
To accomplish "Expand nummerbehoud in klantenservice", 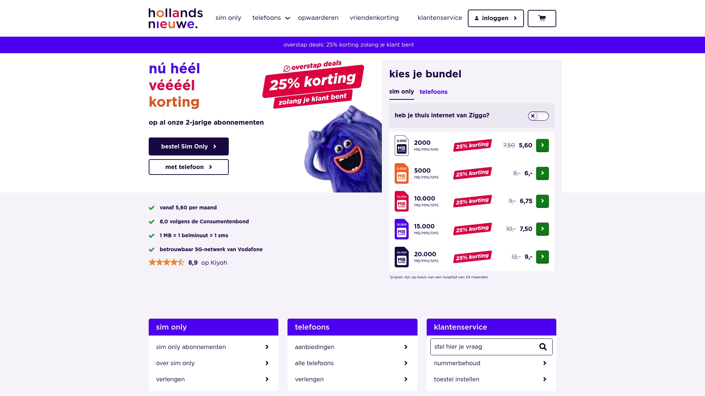I will 491,363.
